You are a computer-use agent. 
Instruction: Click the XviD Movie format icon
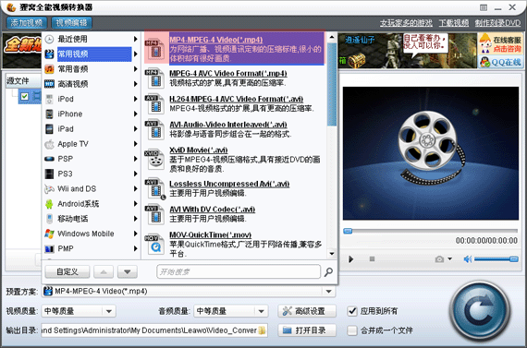[x=154, y=160]
